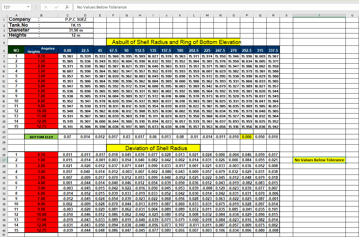The image size is (359, 237).
Task: Click the yellow 0.000 bottom elevation cell
Action: point(247,137)
